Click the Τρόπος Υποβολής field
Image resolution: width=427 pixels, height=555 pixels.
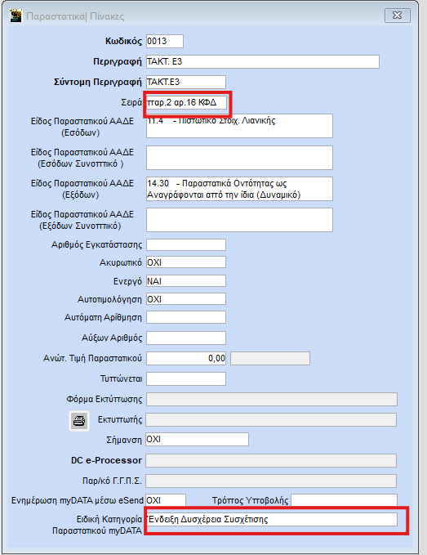[x=344, y=500]
